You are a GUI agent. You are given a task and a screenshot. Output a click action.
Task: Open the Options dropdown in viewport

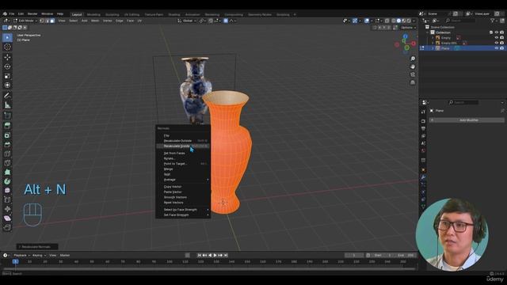click(408, 28)
